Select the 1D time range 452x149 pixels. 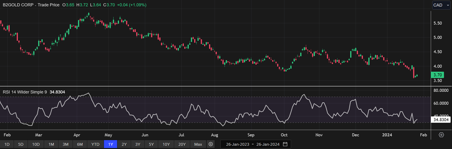point(7,144)
